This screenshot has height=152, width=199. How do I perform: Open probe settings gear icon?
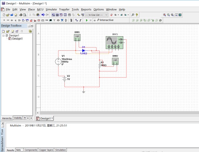pyautogui.click(x=160, y=20)
